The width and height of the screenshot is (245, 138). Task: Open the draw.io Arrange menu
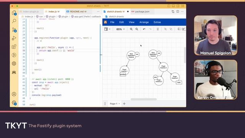[x=144, y=22]
